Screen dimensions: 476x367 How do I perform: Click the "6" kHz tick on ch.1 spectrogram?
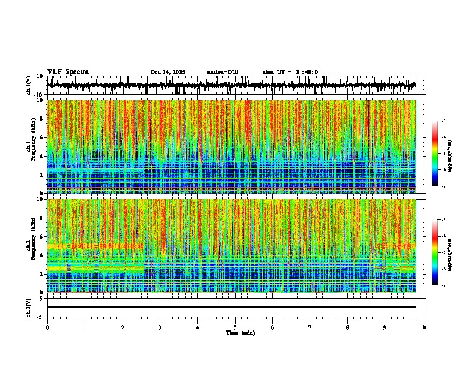41,137
